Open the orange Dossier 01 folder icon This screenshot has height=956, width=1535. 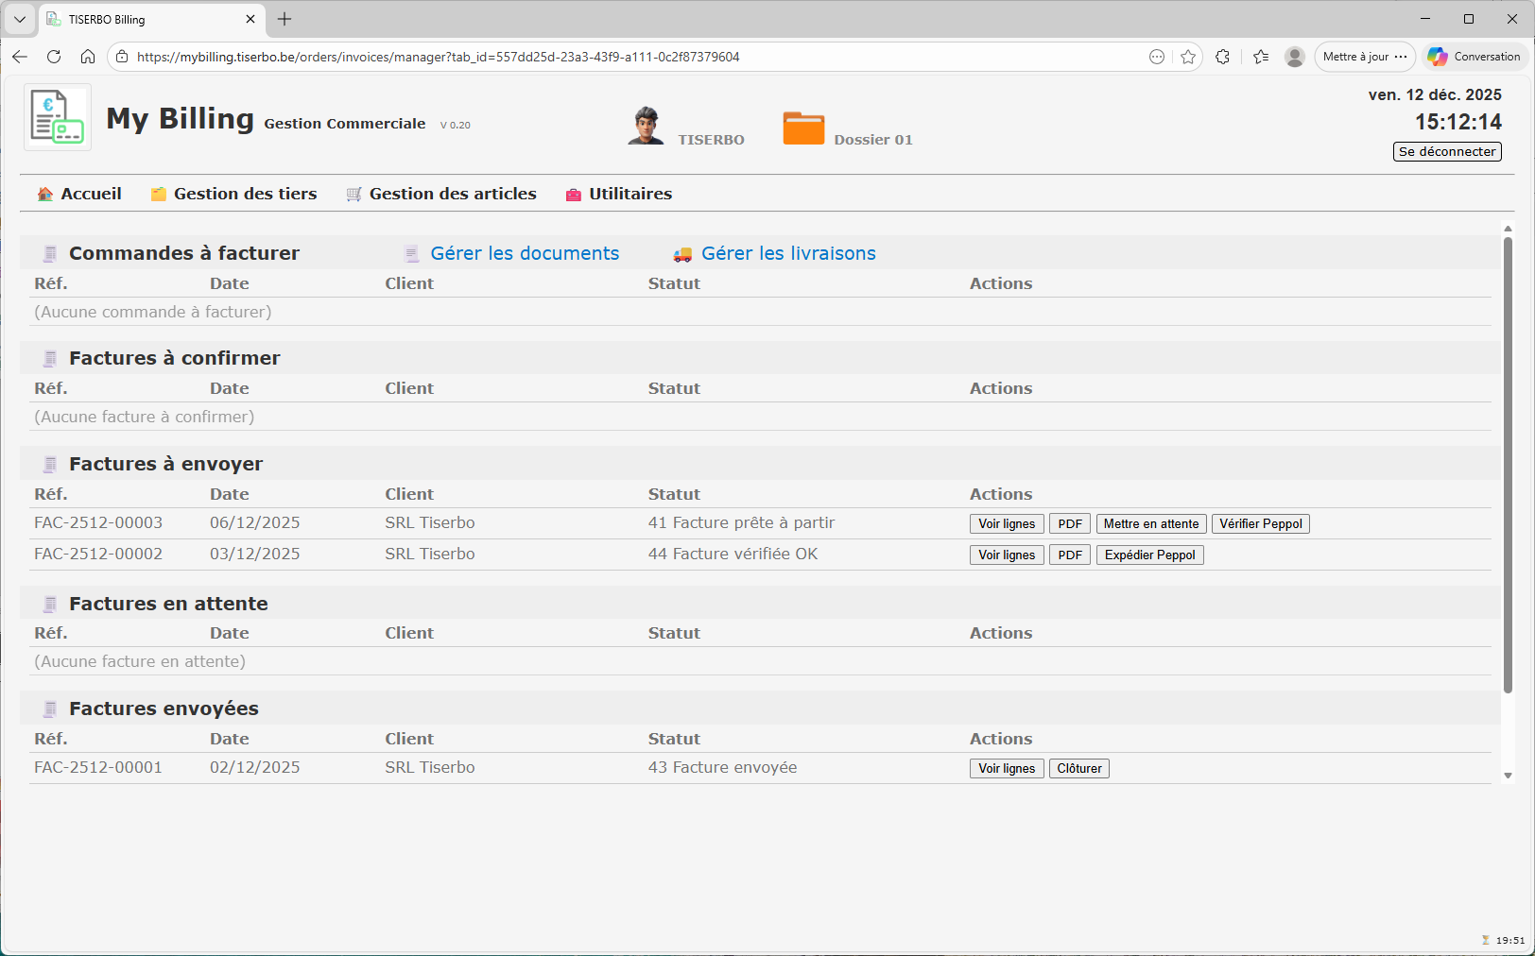pyautogui.click(x=803, y=128)
